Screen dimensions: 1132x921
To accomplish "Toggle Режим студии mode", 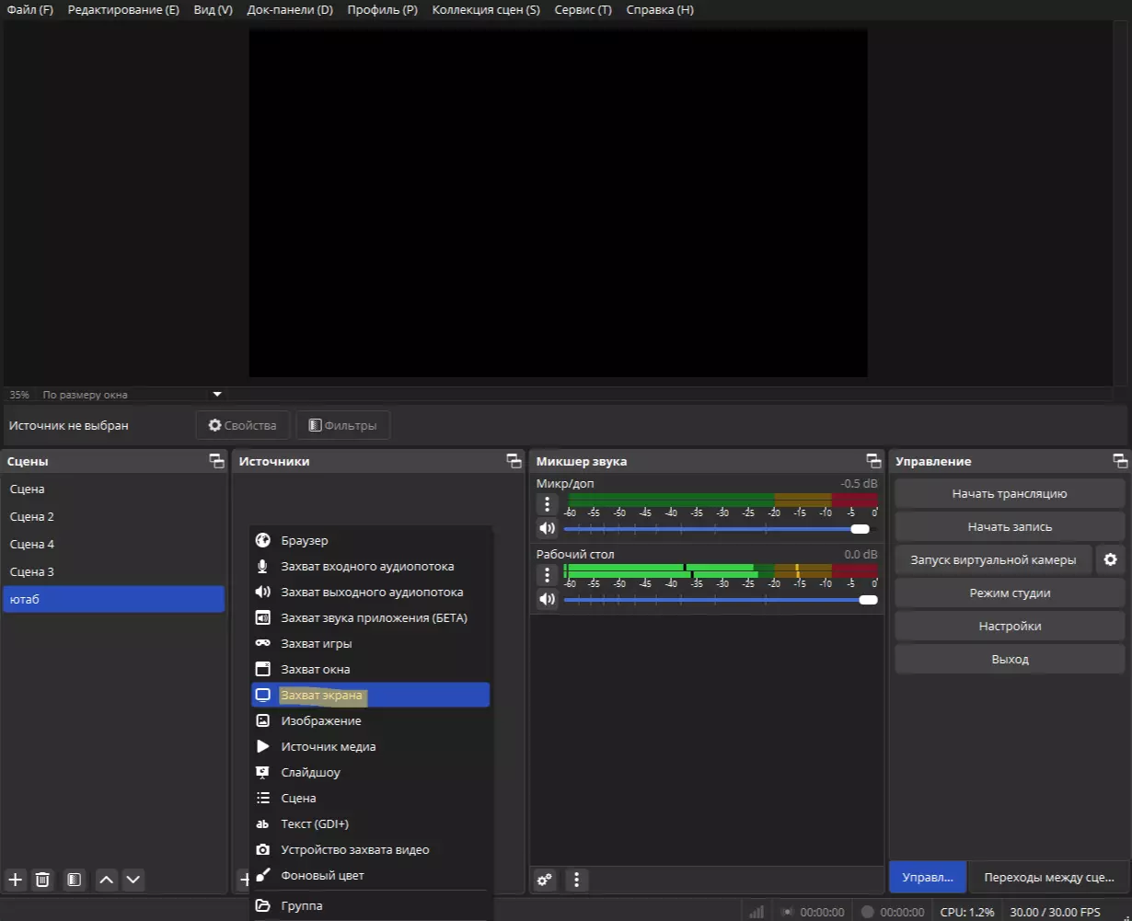I will 1010,593.
